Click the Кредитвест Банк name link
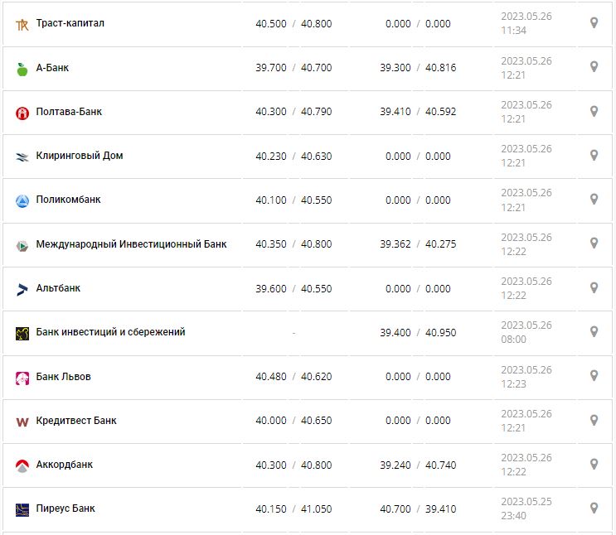616x535 pixels. pos(76,421)
